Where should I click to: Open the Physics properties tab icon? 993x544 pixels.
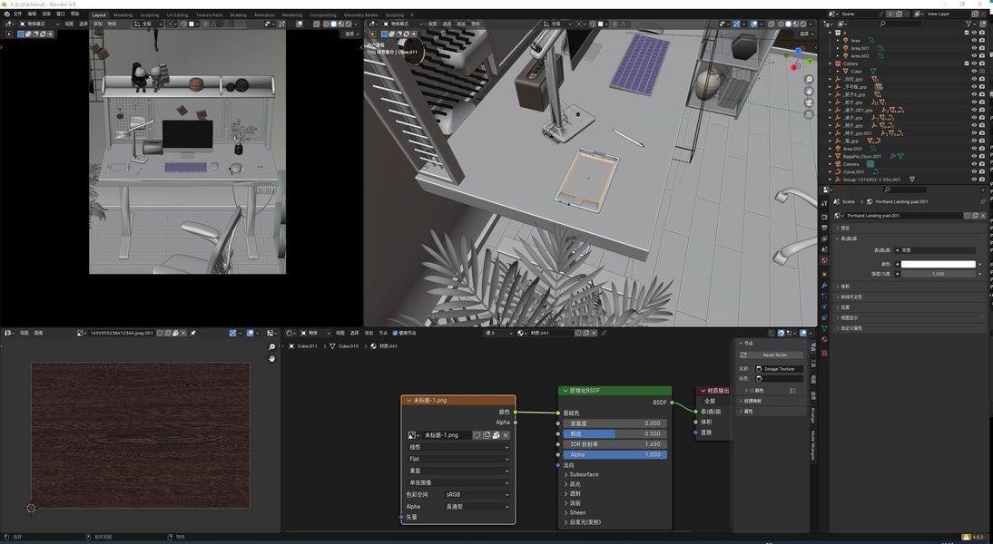point(824,306)
